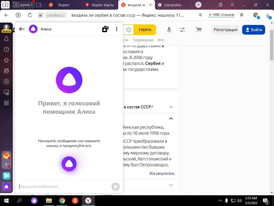Switch to the Настройки tab
The height and width of the screenshot is (206, 274).
169,5
